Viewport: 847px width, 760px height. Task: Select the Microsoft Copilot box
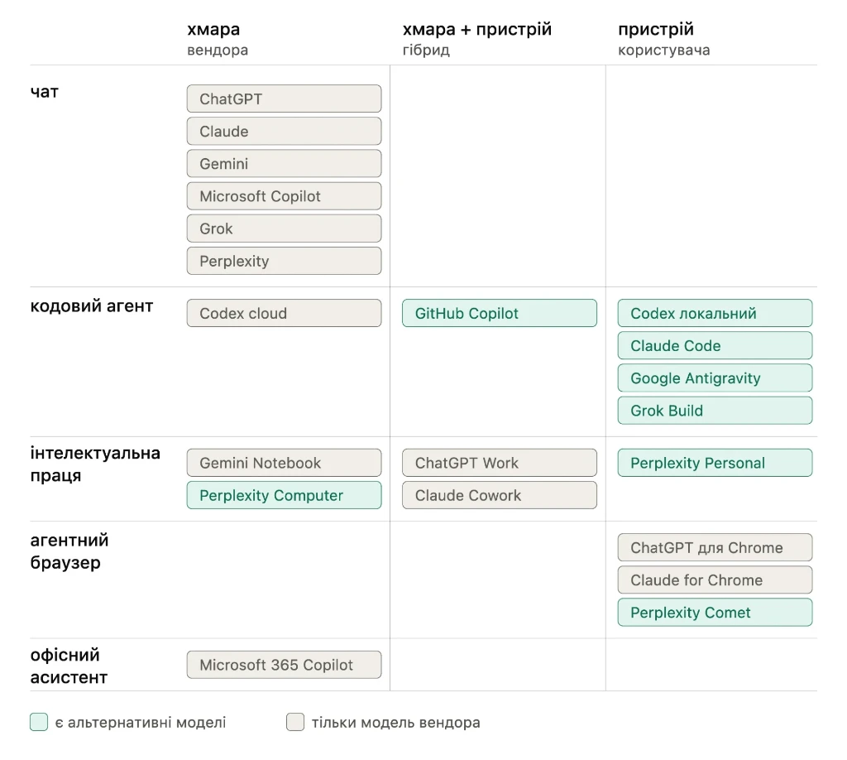tap(285, 196)
